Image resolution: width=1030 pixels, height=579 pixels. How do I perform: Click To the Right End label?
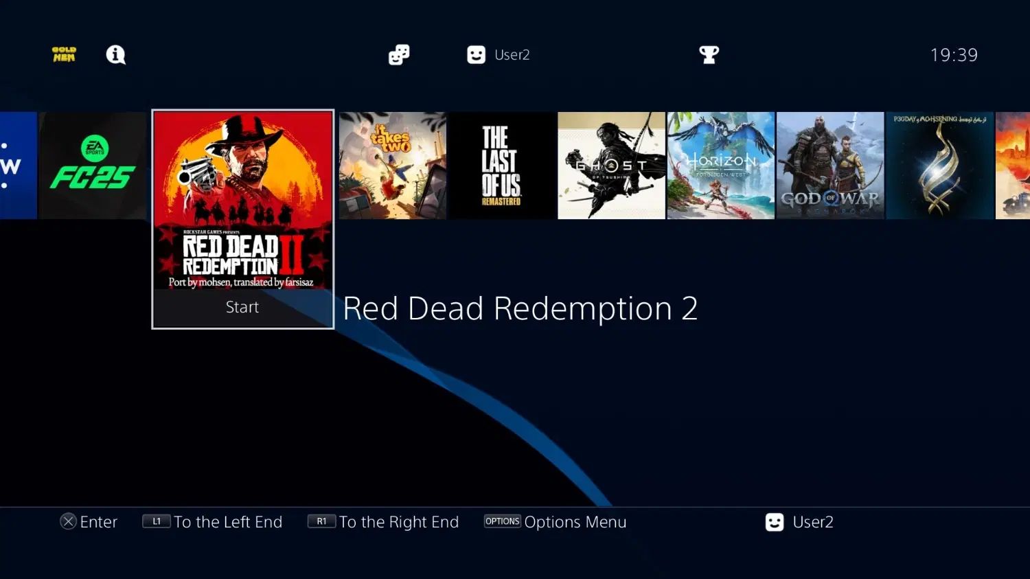399,522
